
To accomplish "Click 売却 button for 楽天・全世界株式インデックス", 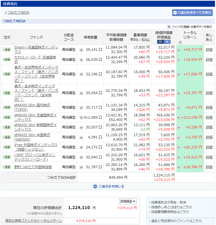I will [x=7, y=74].
